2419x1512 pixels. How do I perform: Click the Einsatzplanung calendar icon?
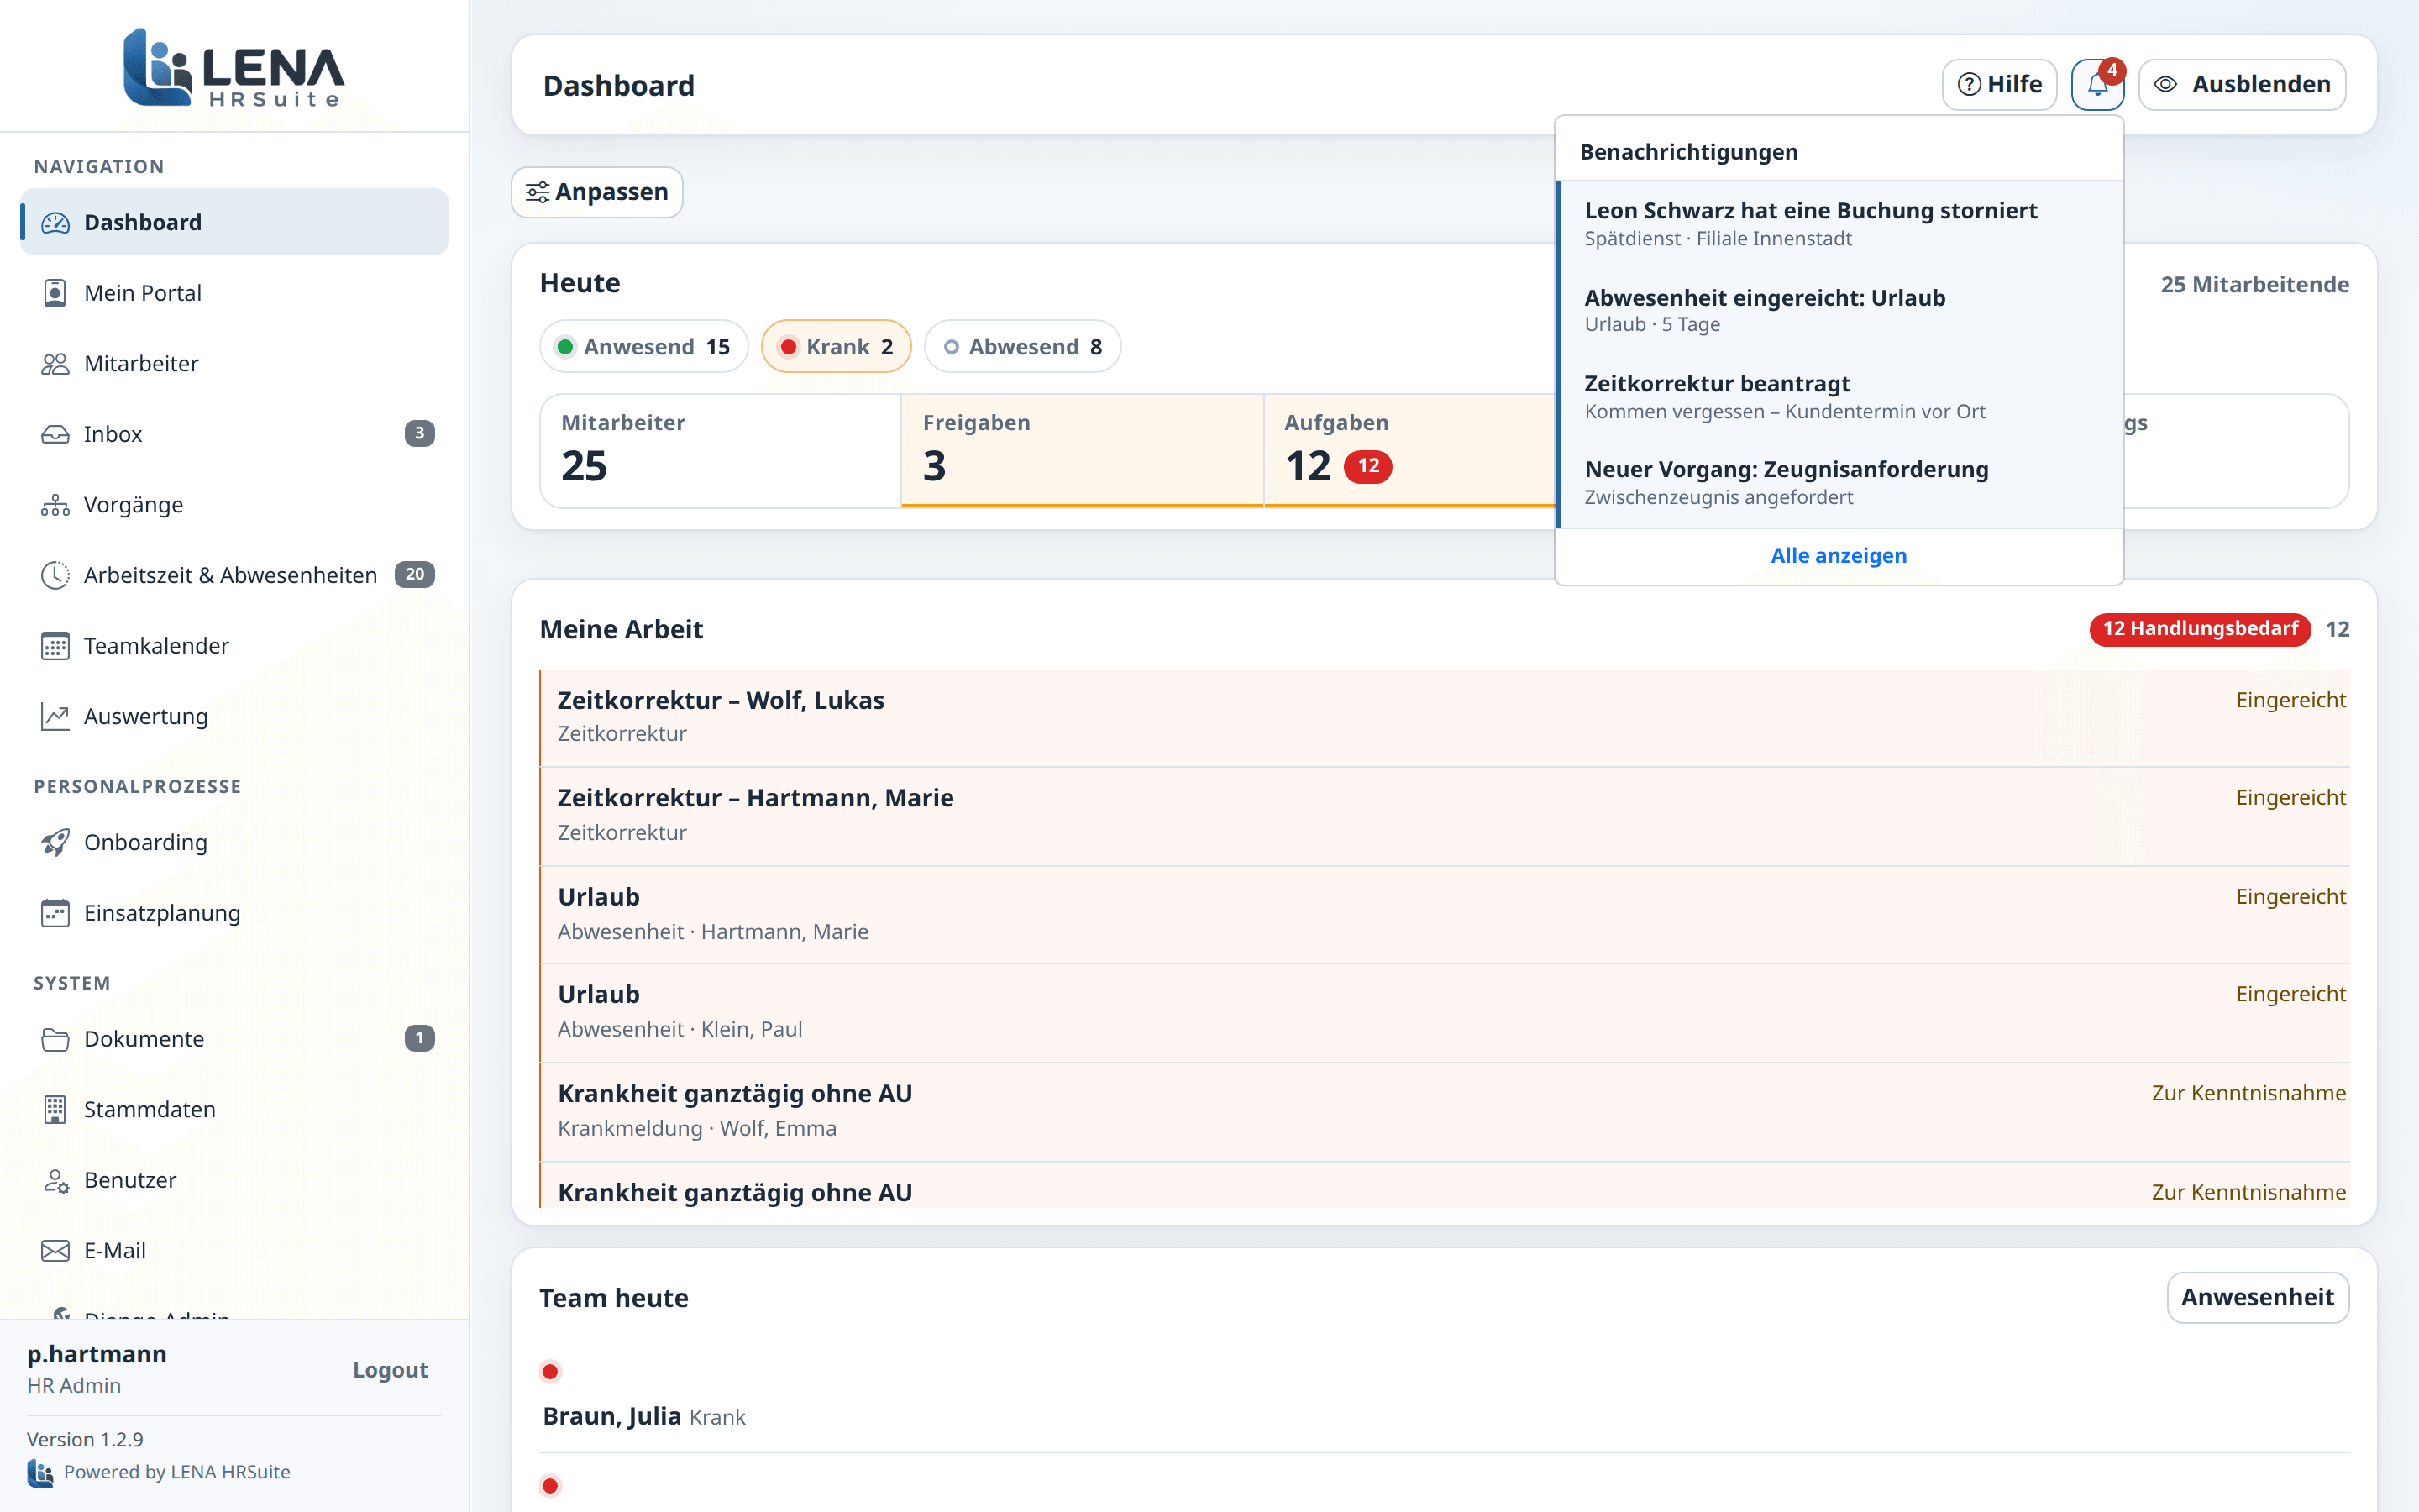[x=55, y=913]
